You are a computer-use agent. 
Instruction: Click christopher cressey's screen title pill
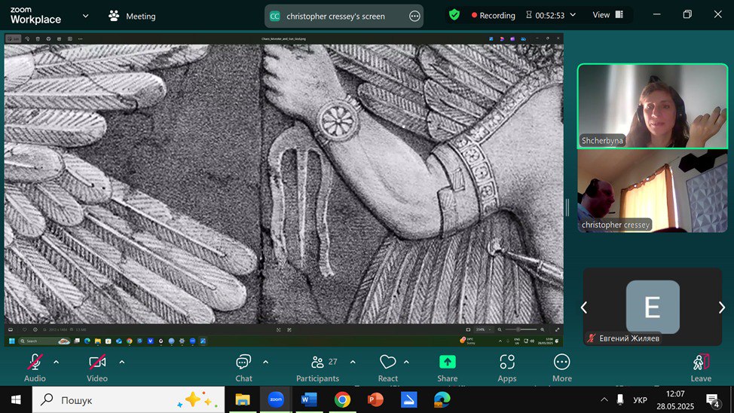tap(344, 17)
